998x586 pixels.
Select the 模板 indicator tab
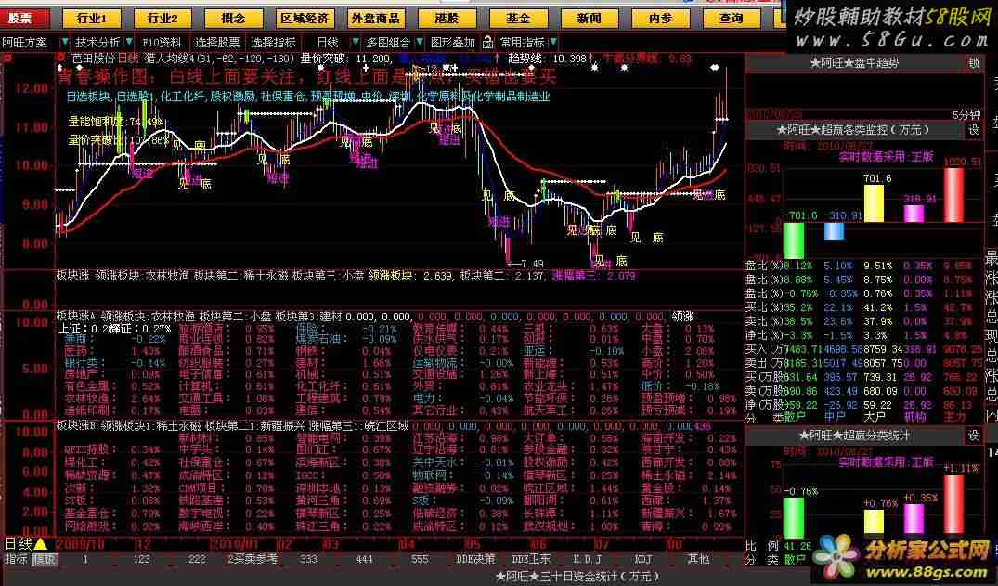(x=45, y=559)
